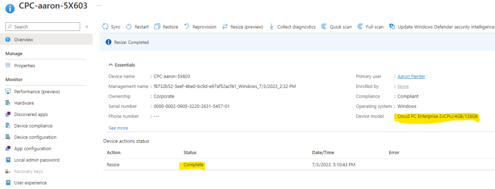
Task: Click the See more link
Action: [x=118, y=128]
